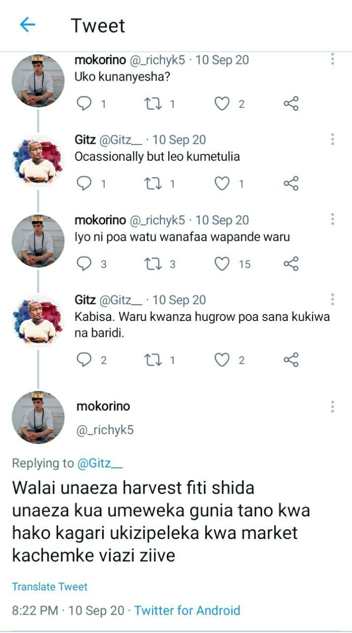Tap the back arrow in the header

[28, 25]
